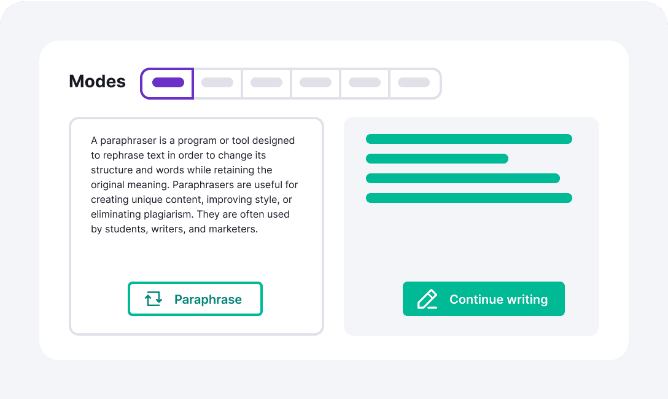The height and width of the screenshot is (399, 668).
Task: Select the sixth and last mode tab
Action: 415,83
